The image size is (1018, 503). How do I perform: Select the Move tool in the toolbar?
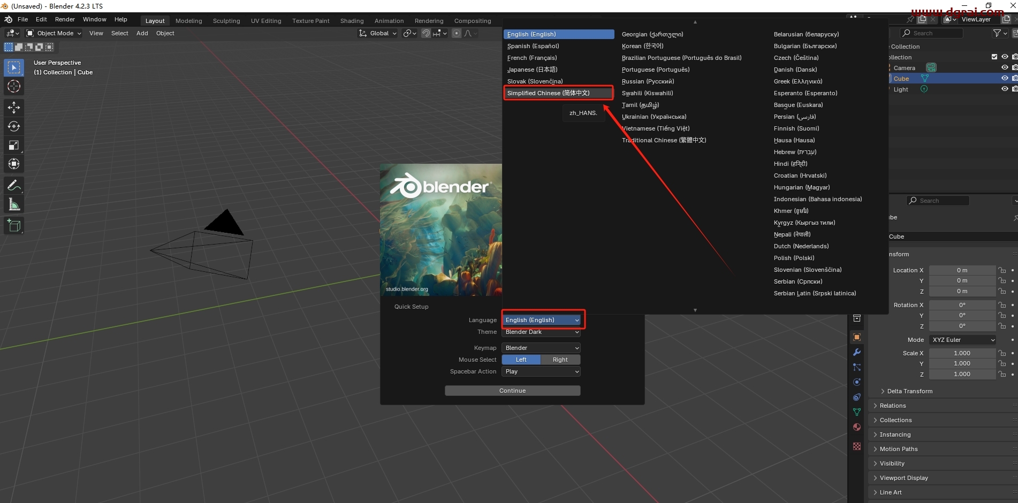click(14, 108)
